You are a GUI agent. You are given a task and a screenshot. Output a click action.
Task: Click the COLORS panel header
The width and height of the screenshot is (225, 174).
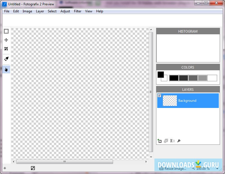coord(188,67)
